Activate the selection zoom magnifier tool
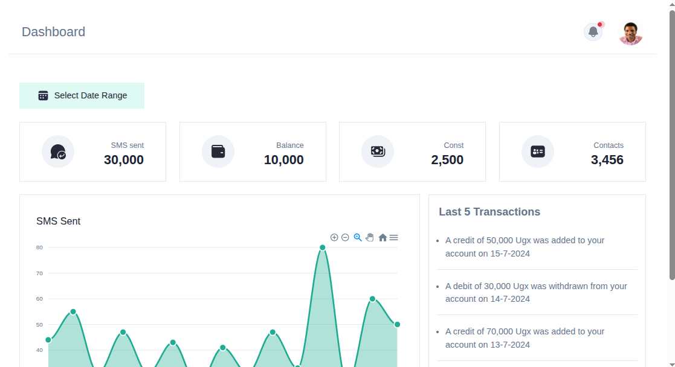 pos(358,237)
